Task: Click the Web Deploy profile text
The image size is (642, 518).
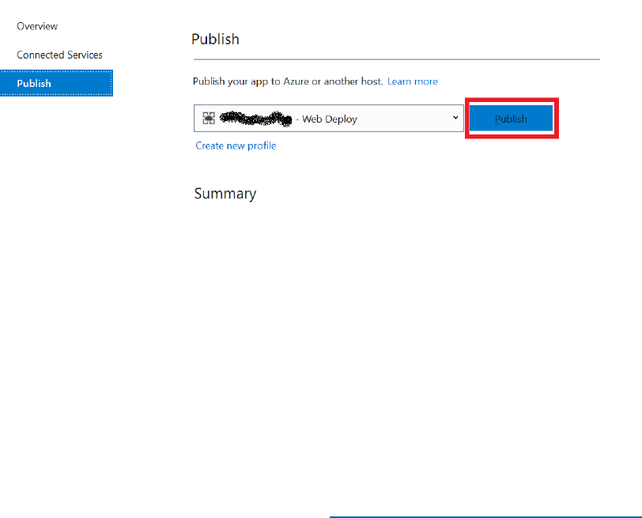Action: [x=329, y=119]
